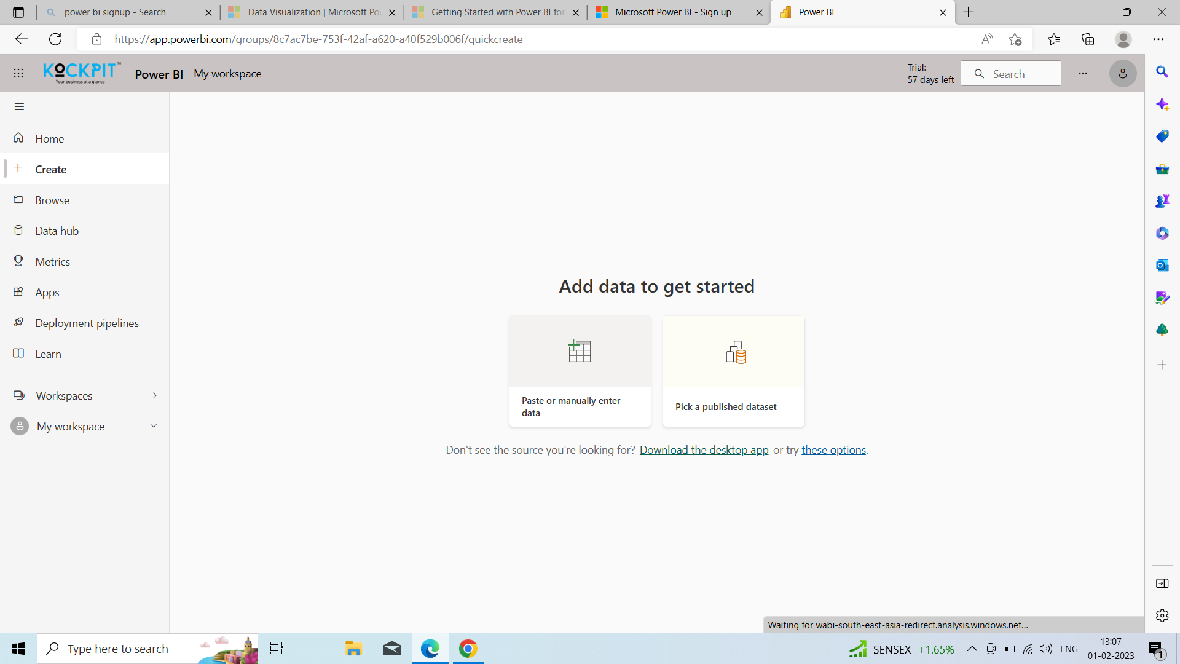Open Edge sidebar Tools briefcase icon
This screenshot has width=1180, height=664.
(1162, 169)
